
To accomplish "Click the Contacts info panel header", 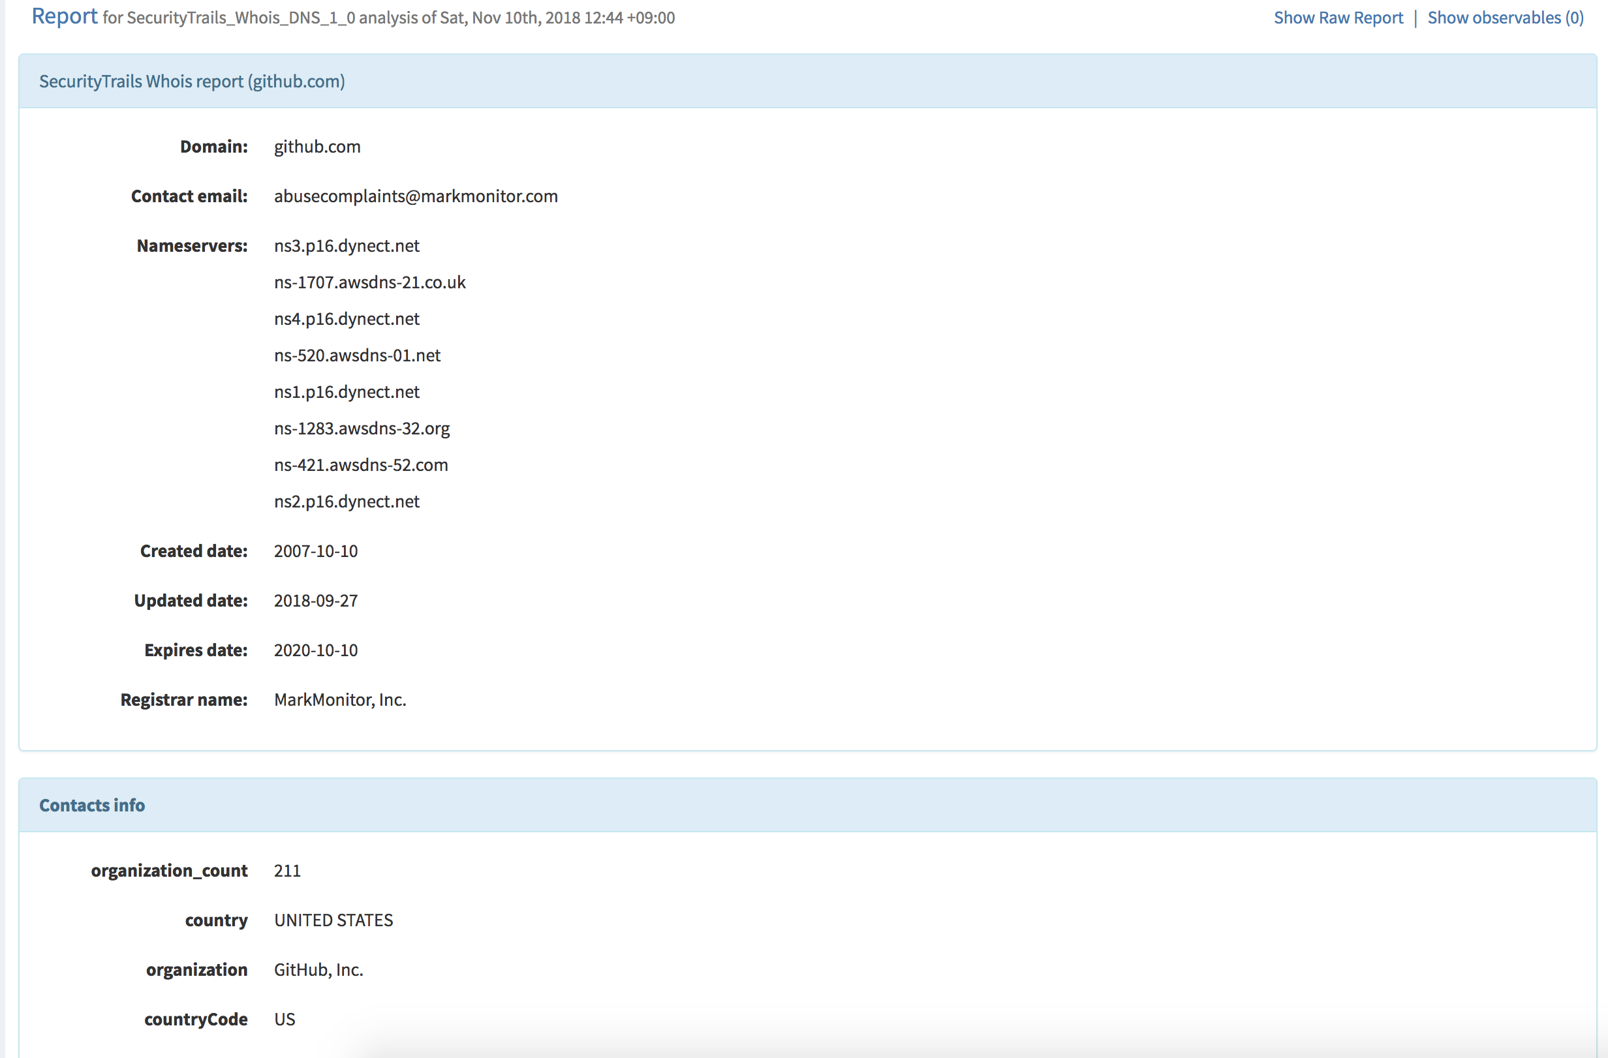I will 92,805.
